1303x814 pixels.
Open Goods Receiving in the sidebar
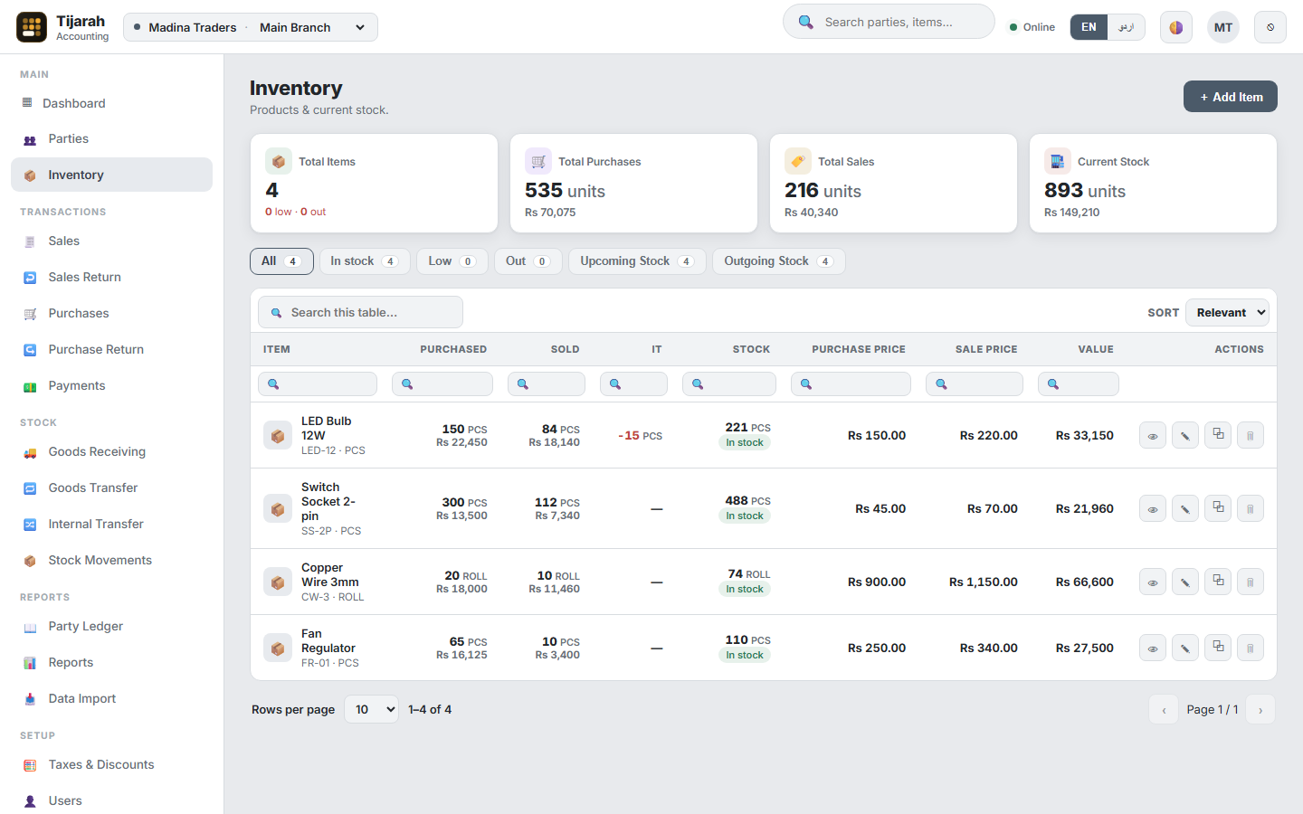(x=111, y=451)
